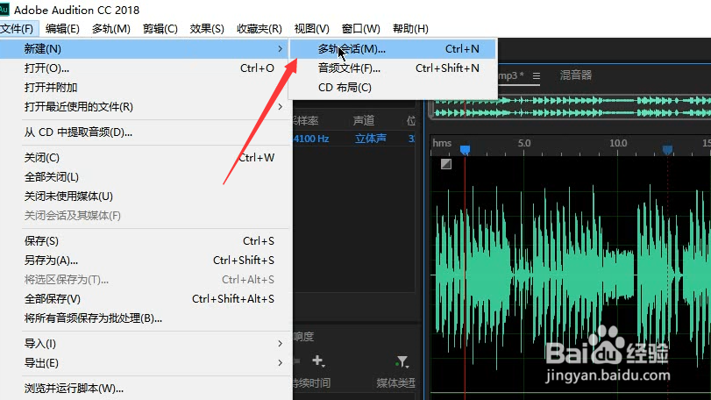Choose 从 CD 中提取音频(D)...
This screenshot has width=711, height=400.
click(146, 132)
